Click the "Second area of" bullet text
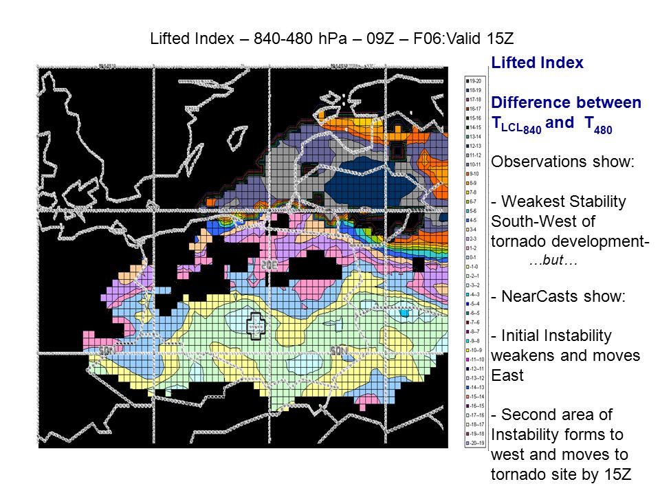Screen dimensions: 660x495 click(556, 415)
